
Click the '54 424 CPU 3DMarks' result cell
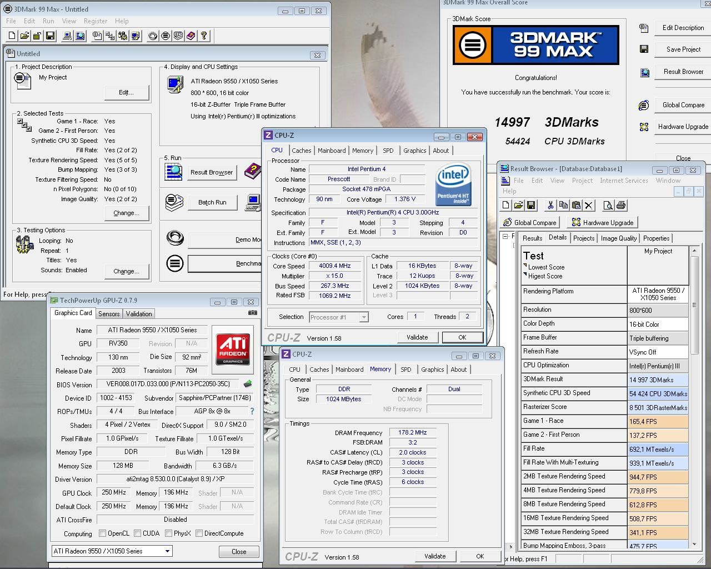[x=658, y=394]
